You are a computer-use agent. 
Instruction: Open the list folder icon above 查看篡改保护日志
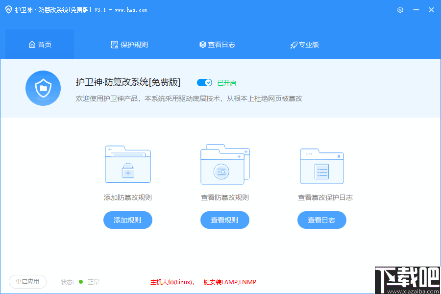pos(321,166)
